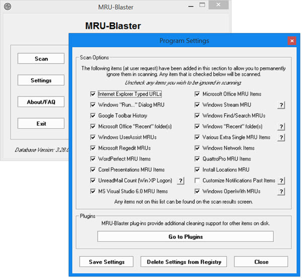Disable Windows UserAssist MRUs scanning

click(93, 137)
